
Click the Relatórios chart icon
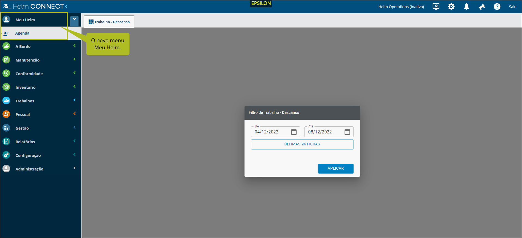click(x=6, y=142)
